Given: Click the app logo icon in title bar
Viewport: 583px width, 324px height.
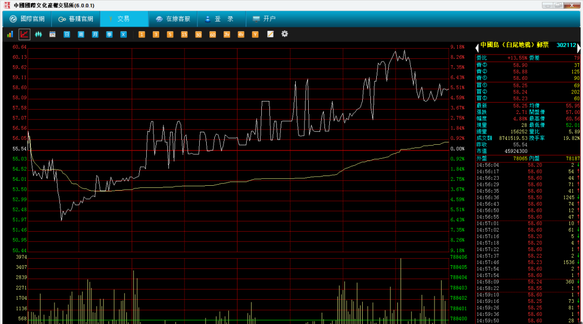Looking at the screenshot, I should (6, 5).
